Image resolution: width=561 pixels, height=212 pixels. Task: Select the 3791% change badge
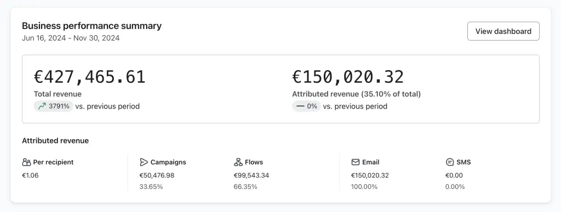[x=54, y=106]
